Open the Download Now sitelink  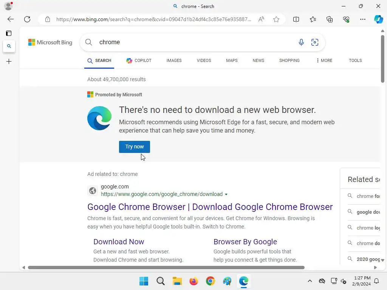pos(119,242)
